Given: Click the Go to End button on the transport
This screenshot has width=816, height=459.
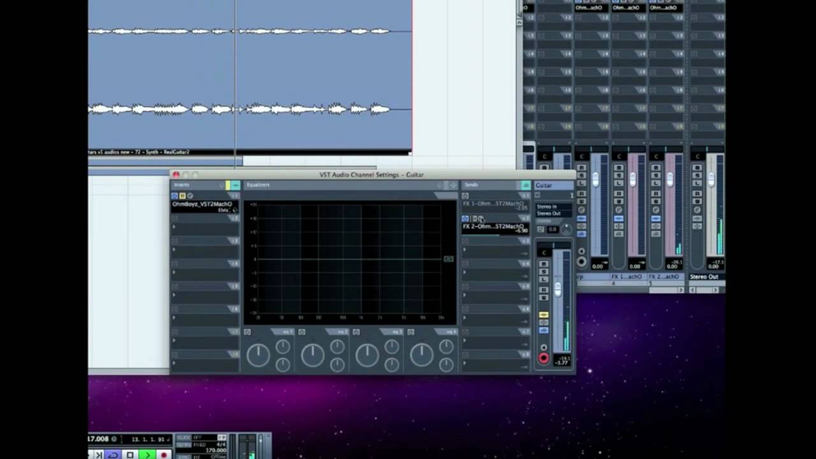Looking at the screenshot, I should click(x=98, y=455).
